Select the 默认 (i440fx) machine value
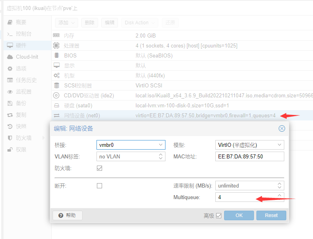The image size is (313, 239). (x=150, y=75)
